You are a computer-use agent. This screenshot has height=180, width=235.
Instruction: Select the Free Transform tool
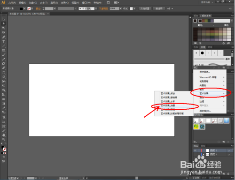point(4,86)
